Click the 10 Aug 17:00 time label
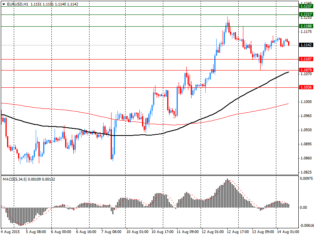 [162, 232]
